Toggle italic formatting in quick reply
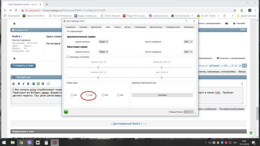The width and height of the screenshot is (260, 146). click(23, 84)
